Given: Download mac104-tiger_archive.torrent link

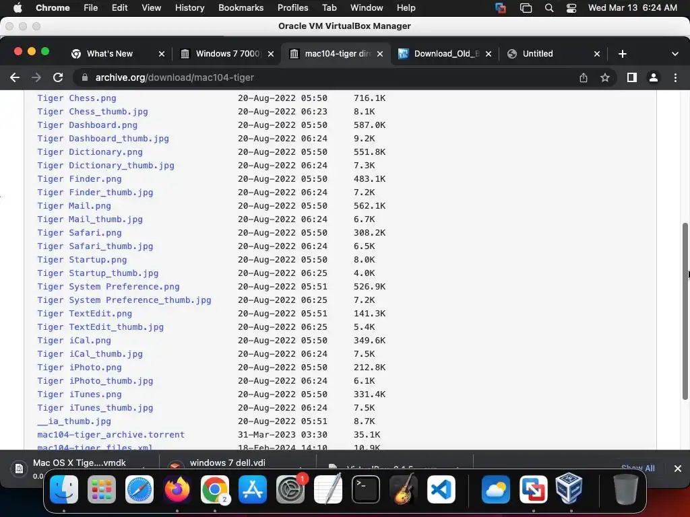Looking at the screenshot, I should tap(111, 435).
